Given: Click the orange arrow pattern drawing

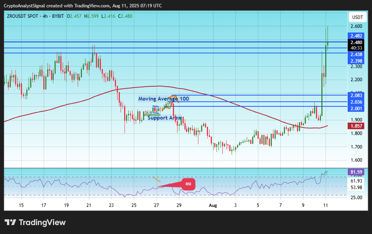Looking at the screenshot, I should [171, 102].
